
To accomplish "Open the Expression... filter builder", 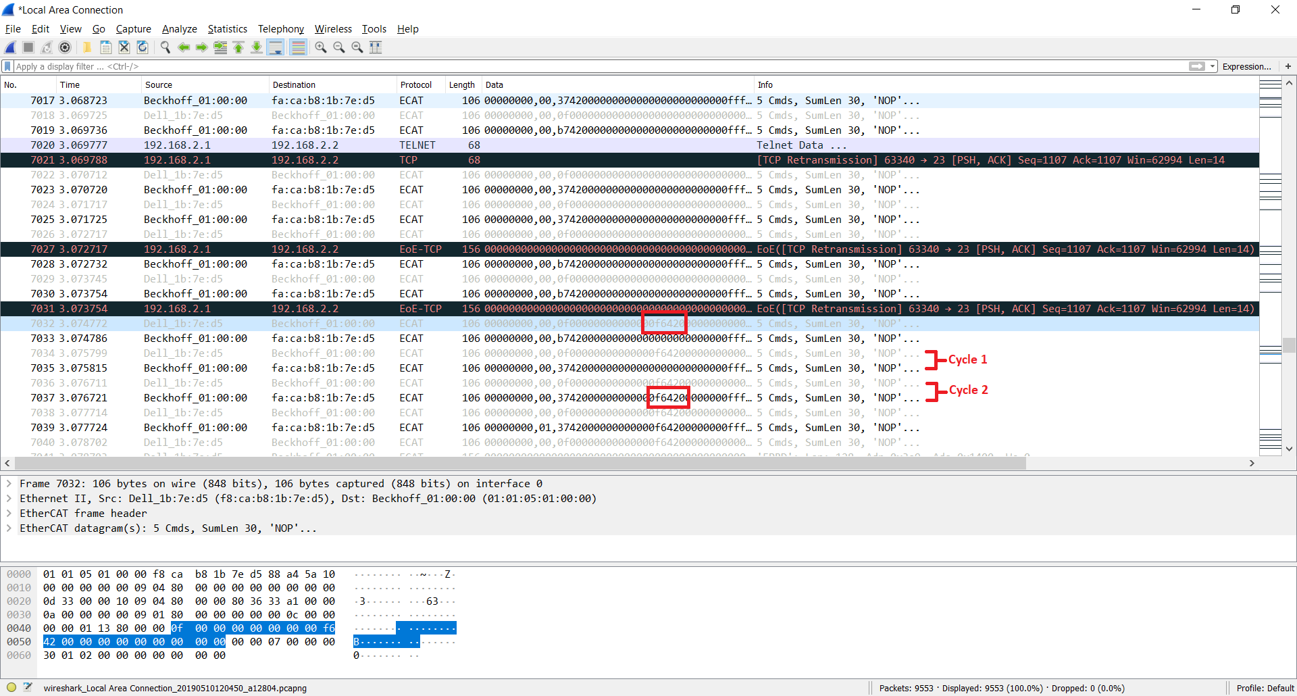I will (x=1247, y=66).
